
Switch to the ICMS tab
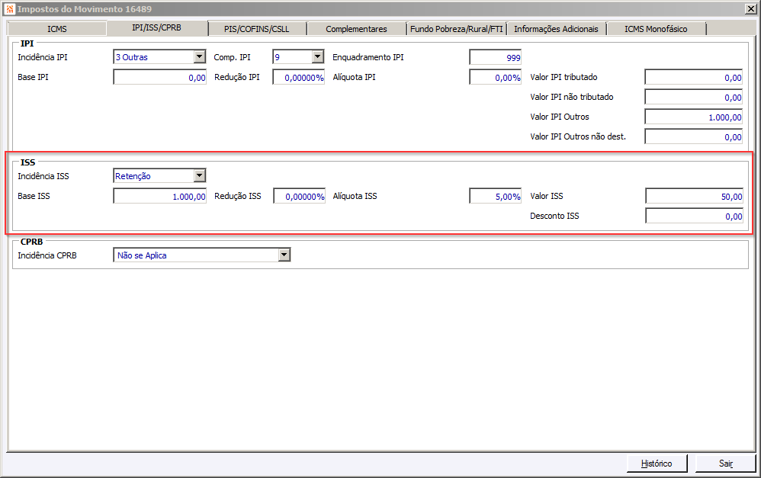[56, 29]
